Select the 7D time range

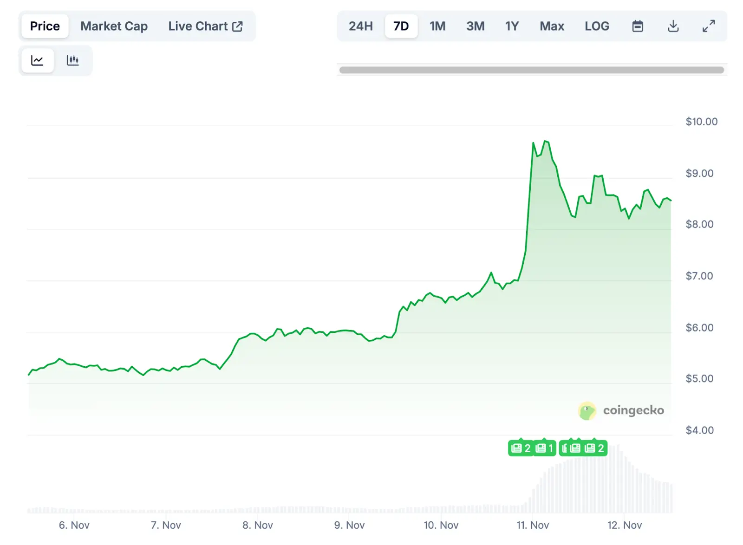401,26
